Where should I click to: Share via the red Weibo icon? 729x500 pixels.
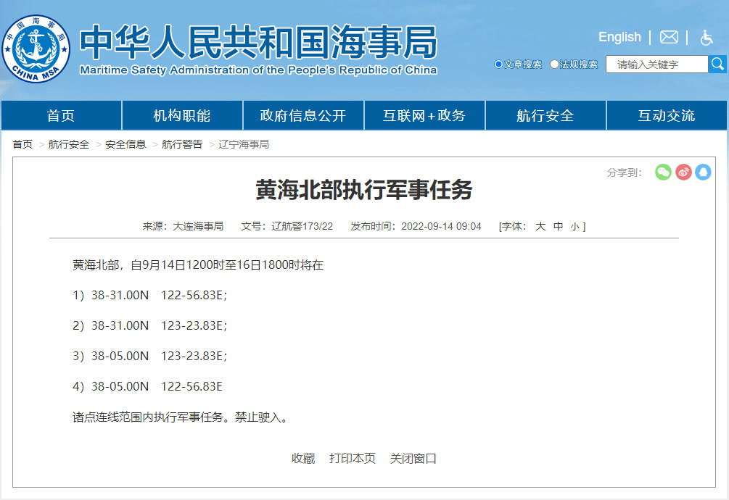click(x=683, y=172)
